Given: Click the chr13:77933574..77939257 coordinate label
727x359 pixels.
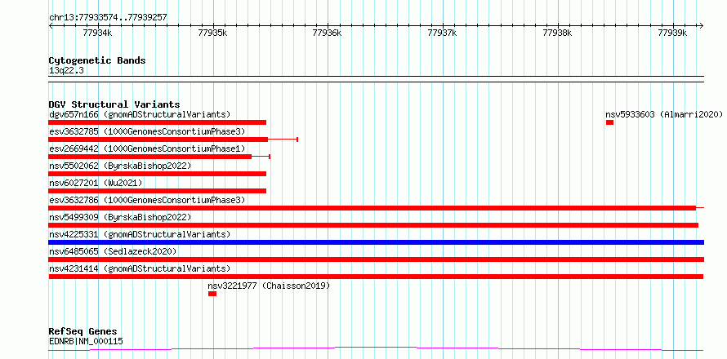Looking at the screenshot, I should point(108,18).
